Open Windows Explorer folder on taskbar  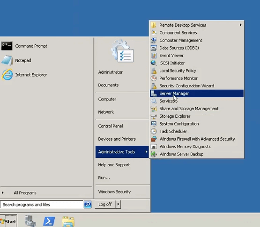point(68,221)
